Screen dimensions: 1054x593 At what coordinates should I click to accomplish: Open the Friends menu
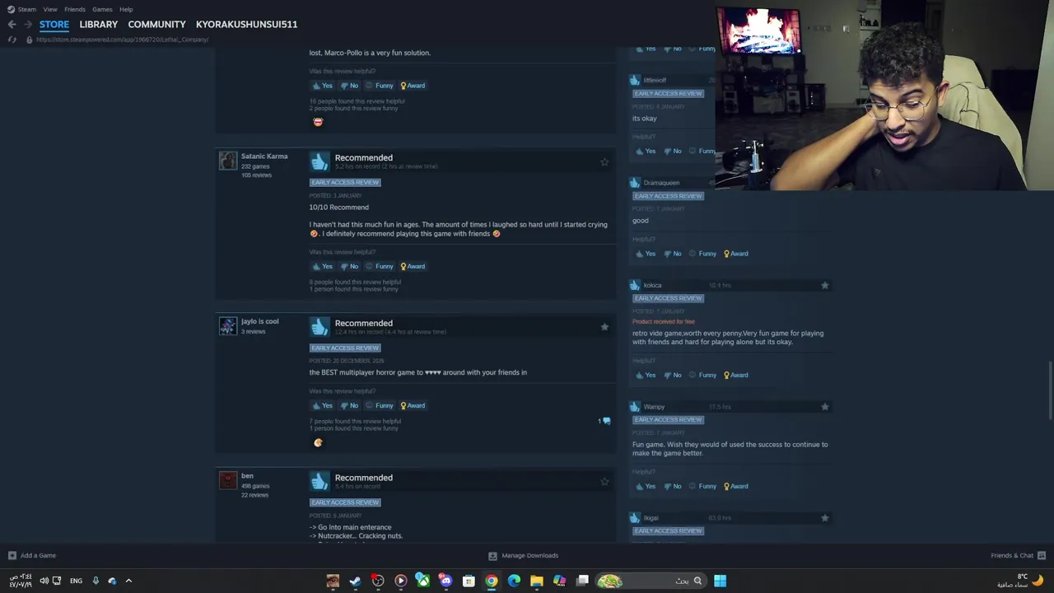point(75,9)
